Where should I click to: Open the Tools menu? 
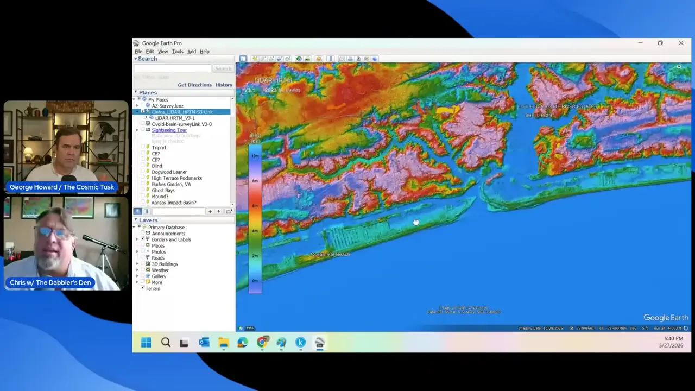[x=178, y=52]
